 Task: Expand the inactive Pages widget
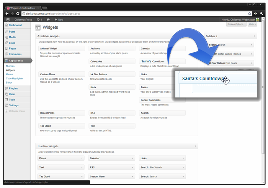(x=82, y=158)
